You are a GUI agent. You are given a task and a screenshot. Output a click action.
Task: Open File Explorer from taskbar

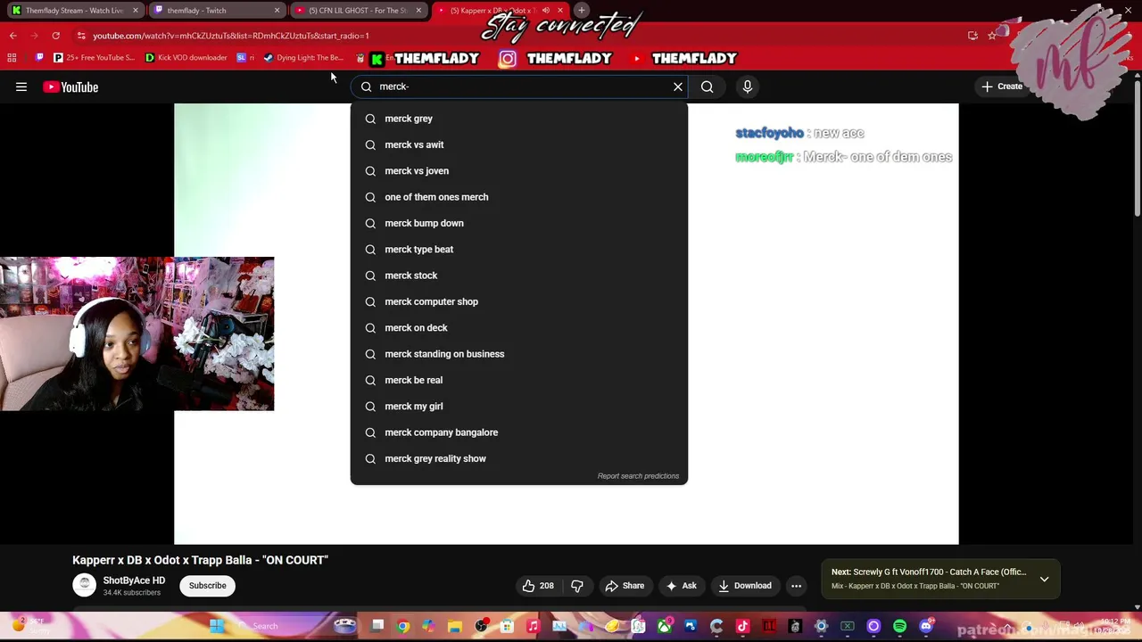(x=454, y=626)
